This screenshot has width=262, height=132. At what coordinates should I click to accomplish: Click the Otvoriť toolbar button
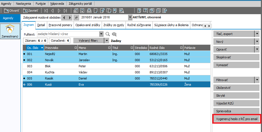click(x=12, y=11)
